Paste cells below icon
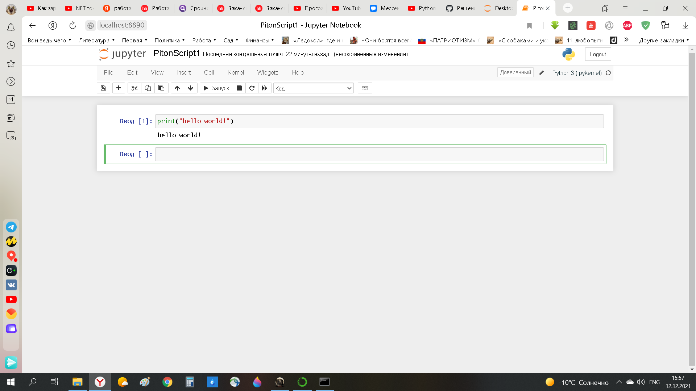The image size is (696, 391). tap(161, 88)
